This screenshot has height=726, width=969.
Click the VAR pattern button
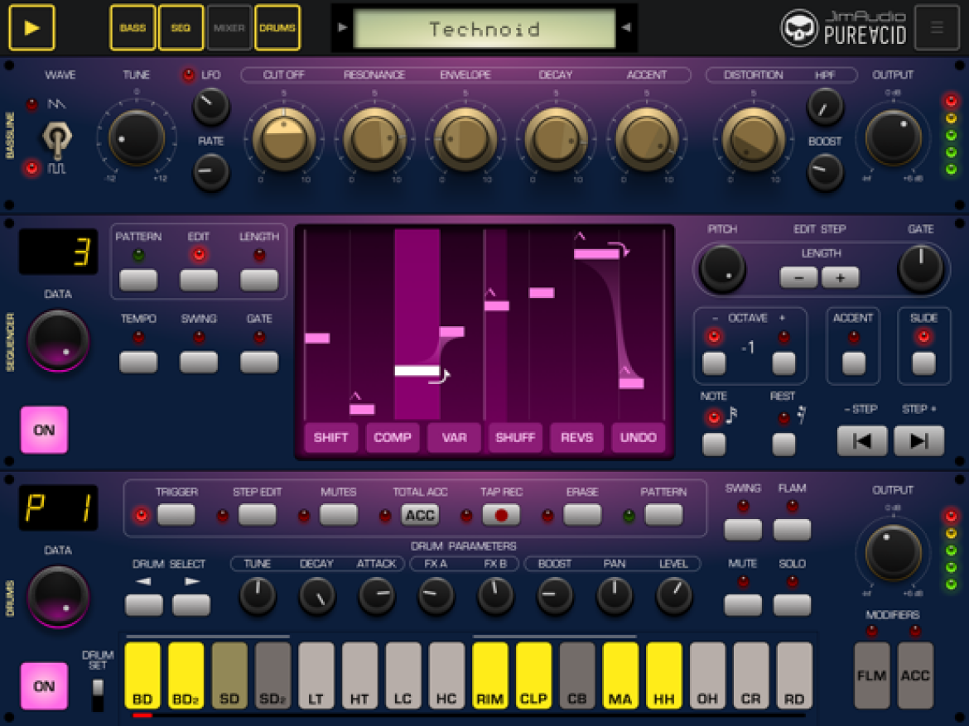tap(454, 437)
